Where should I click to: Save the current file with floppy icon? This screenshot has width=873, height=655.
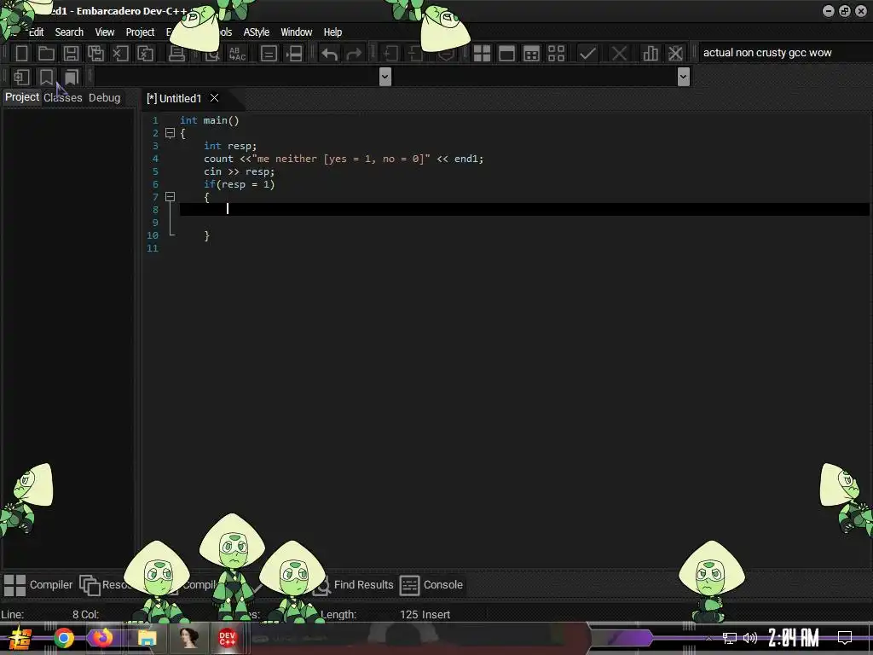point(71,54)
